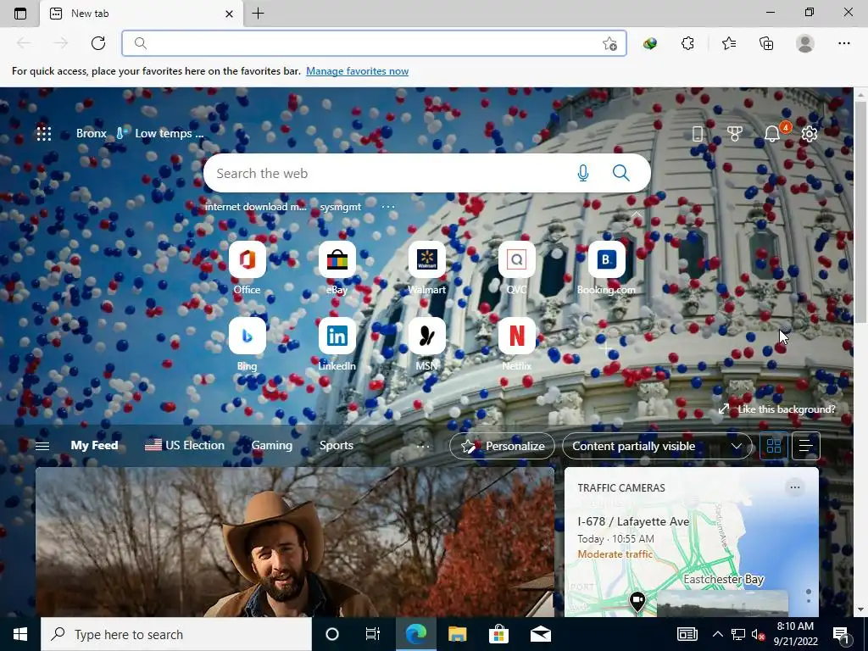
Task: Open the cowboy hat news story image
Action: (294, 542)
